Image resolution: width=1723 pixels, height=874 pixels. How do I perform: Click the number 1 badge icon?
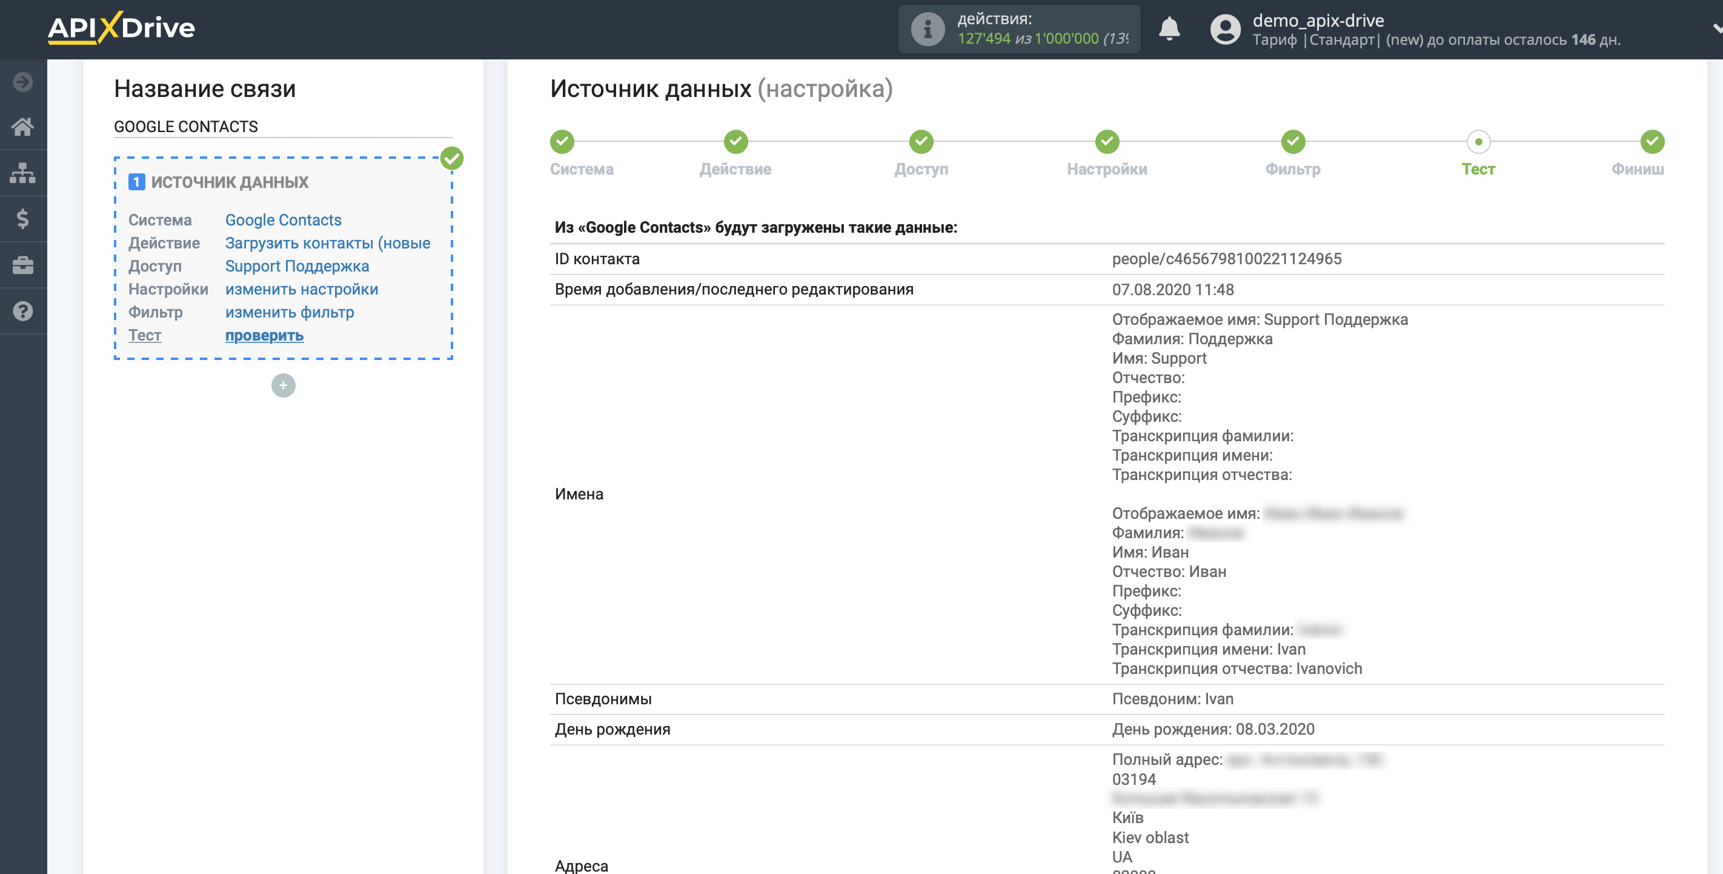136,182
